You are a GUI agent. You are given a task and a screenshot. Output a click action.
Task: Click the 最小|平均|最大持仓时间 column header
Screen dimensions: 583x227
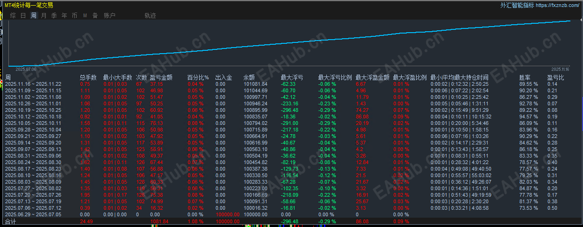point(460,77)
